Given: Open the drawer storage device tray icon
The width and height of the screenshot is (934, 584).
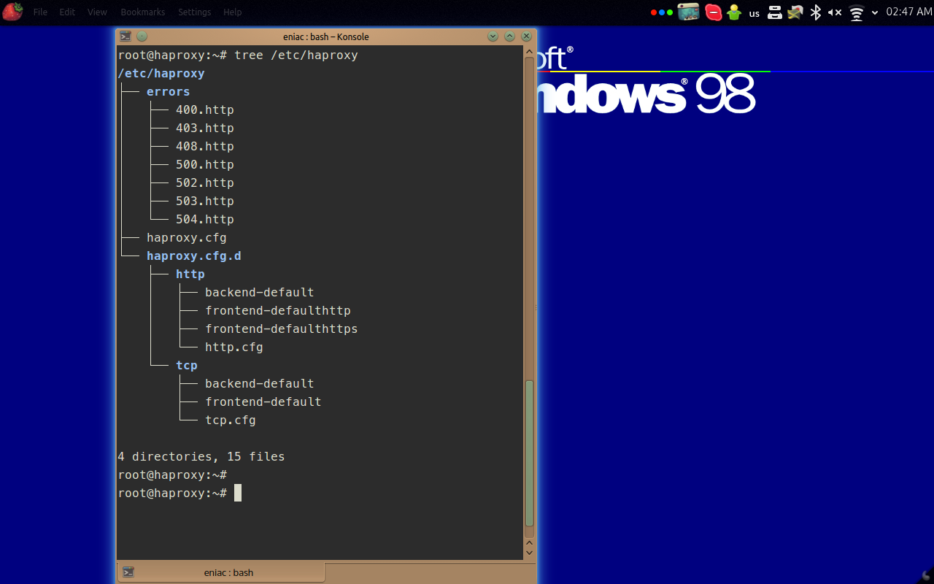Looking at the screenshot, I should tap(775, 12).
